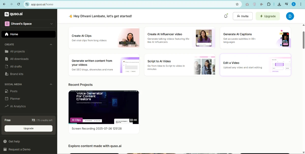This screenshot has height=154, width=305.
Task: Click the quso.ai logo in sidebar
Action: coord(13,14)
